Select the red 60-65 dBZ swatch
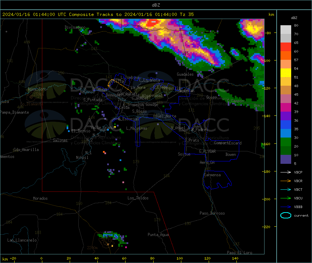Image resolution: width=312 pixels, height=263 pixels. 286,47
